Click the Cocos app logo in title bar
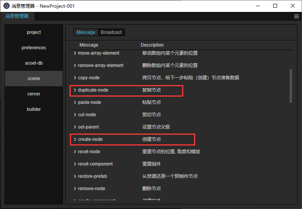302x209 pixels. (x=7, y=6)
